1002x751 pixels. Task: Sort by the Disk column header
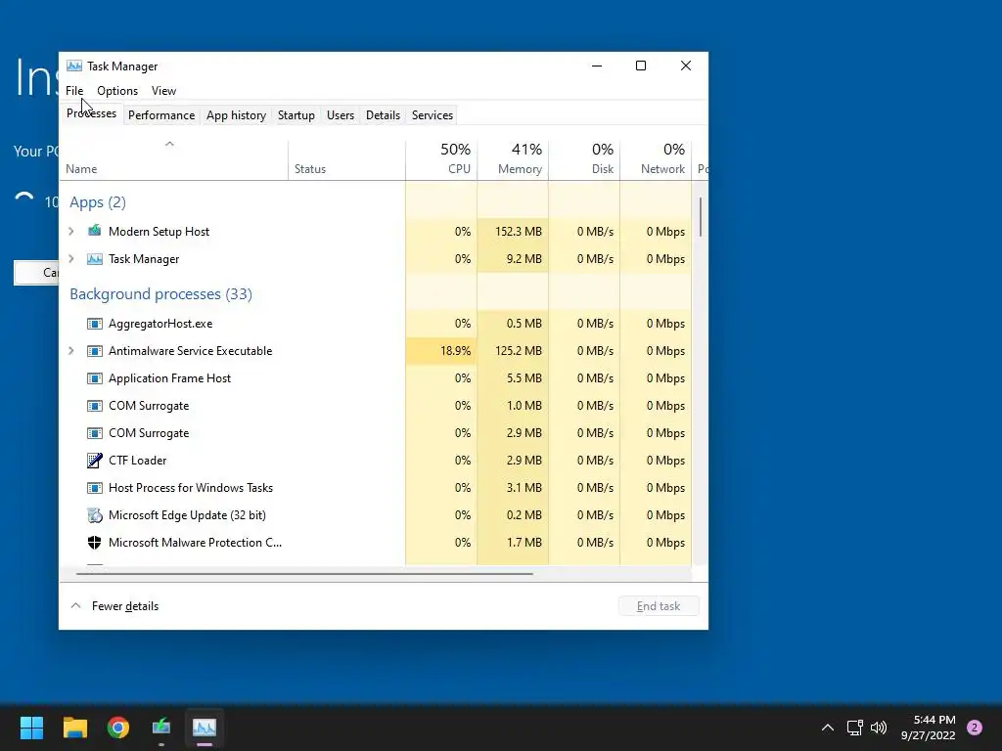(x=585, y=159)
